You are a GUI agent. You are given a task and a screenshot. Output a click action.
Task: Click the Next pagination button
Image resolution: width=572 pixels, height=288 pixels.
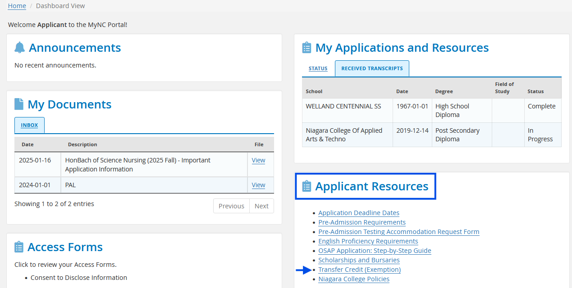pyautogui.click(x=261, y=206)
